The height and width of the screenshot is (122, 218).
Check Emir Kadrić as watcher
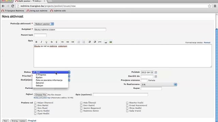coord(81,105)
